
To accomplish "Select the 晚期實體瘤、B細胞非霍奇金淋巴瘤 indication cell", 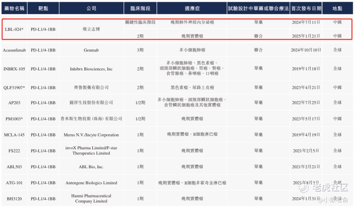I will point(192,183).
